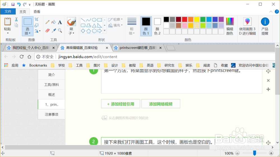
Task: Click the zoom in plus button
Action: [x=271, y=153]
